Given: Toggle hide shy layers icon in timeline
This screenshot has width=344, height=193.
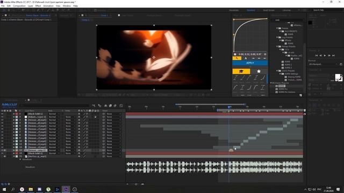Looking at the screenshot, I should click(x=105, y=106).
